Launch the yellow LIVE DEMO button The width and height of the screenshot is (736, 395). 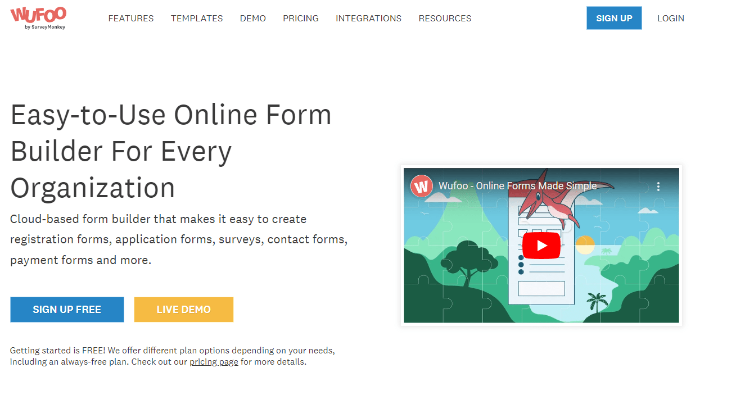(183, 310)
